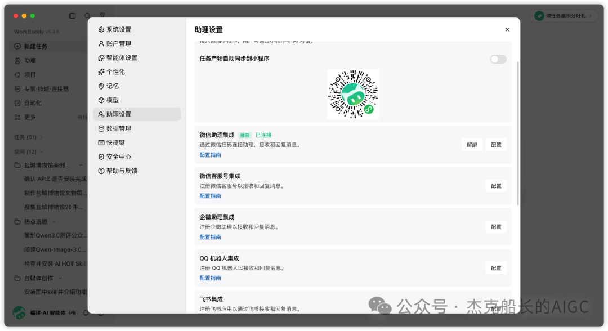Viewport: 608px width, 331px height.
Task: Collapse the 盐城博物馆案例 folder chevron
Action: click(x=81, y=165)
